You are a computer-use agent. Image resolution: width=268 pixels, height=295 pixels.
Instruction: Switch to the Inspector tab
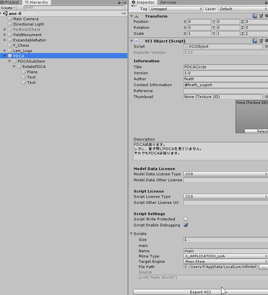click(x=143, y=2)
